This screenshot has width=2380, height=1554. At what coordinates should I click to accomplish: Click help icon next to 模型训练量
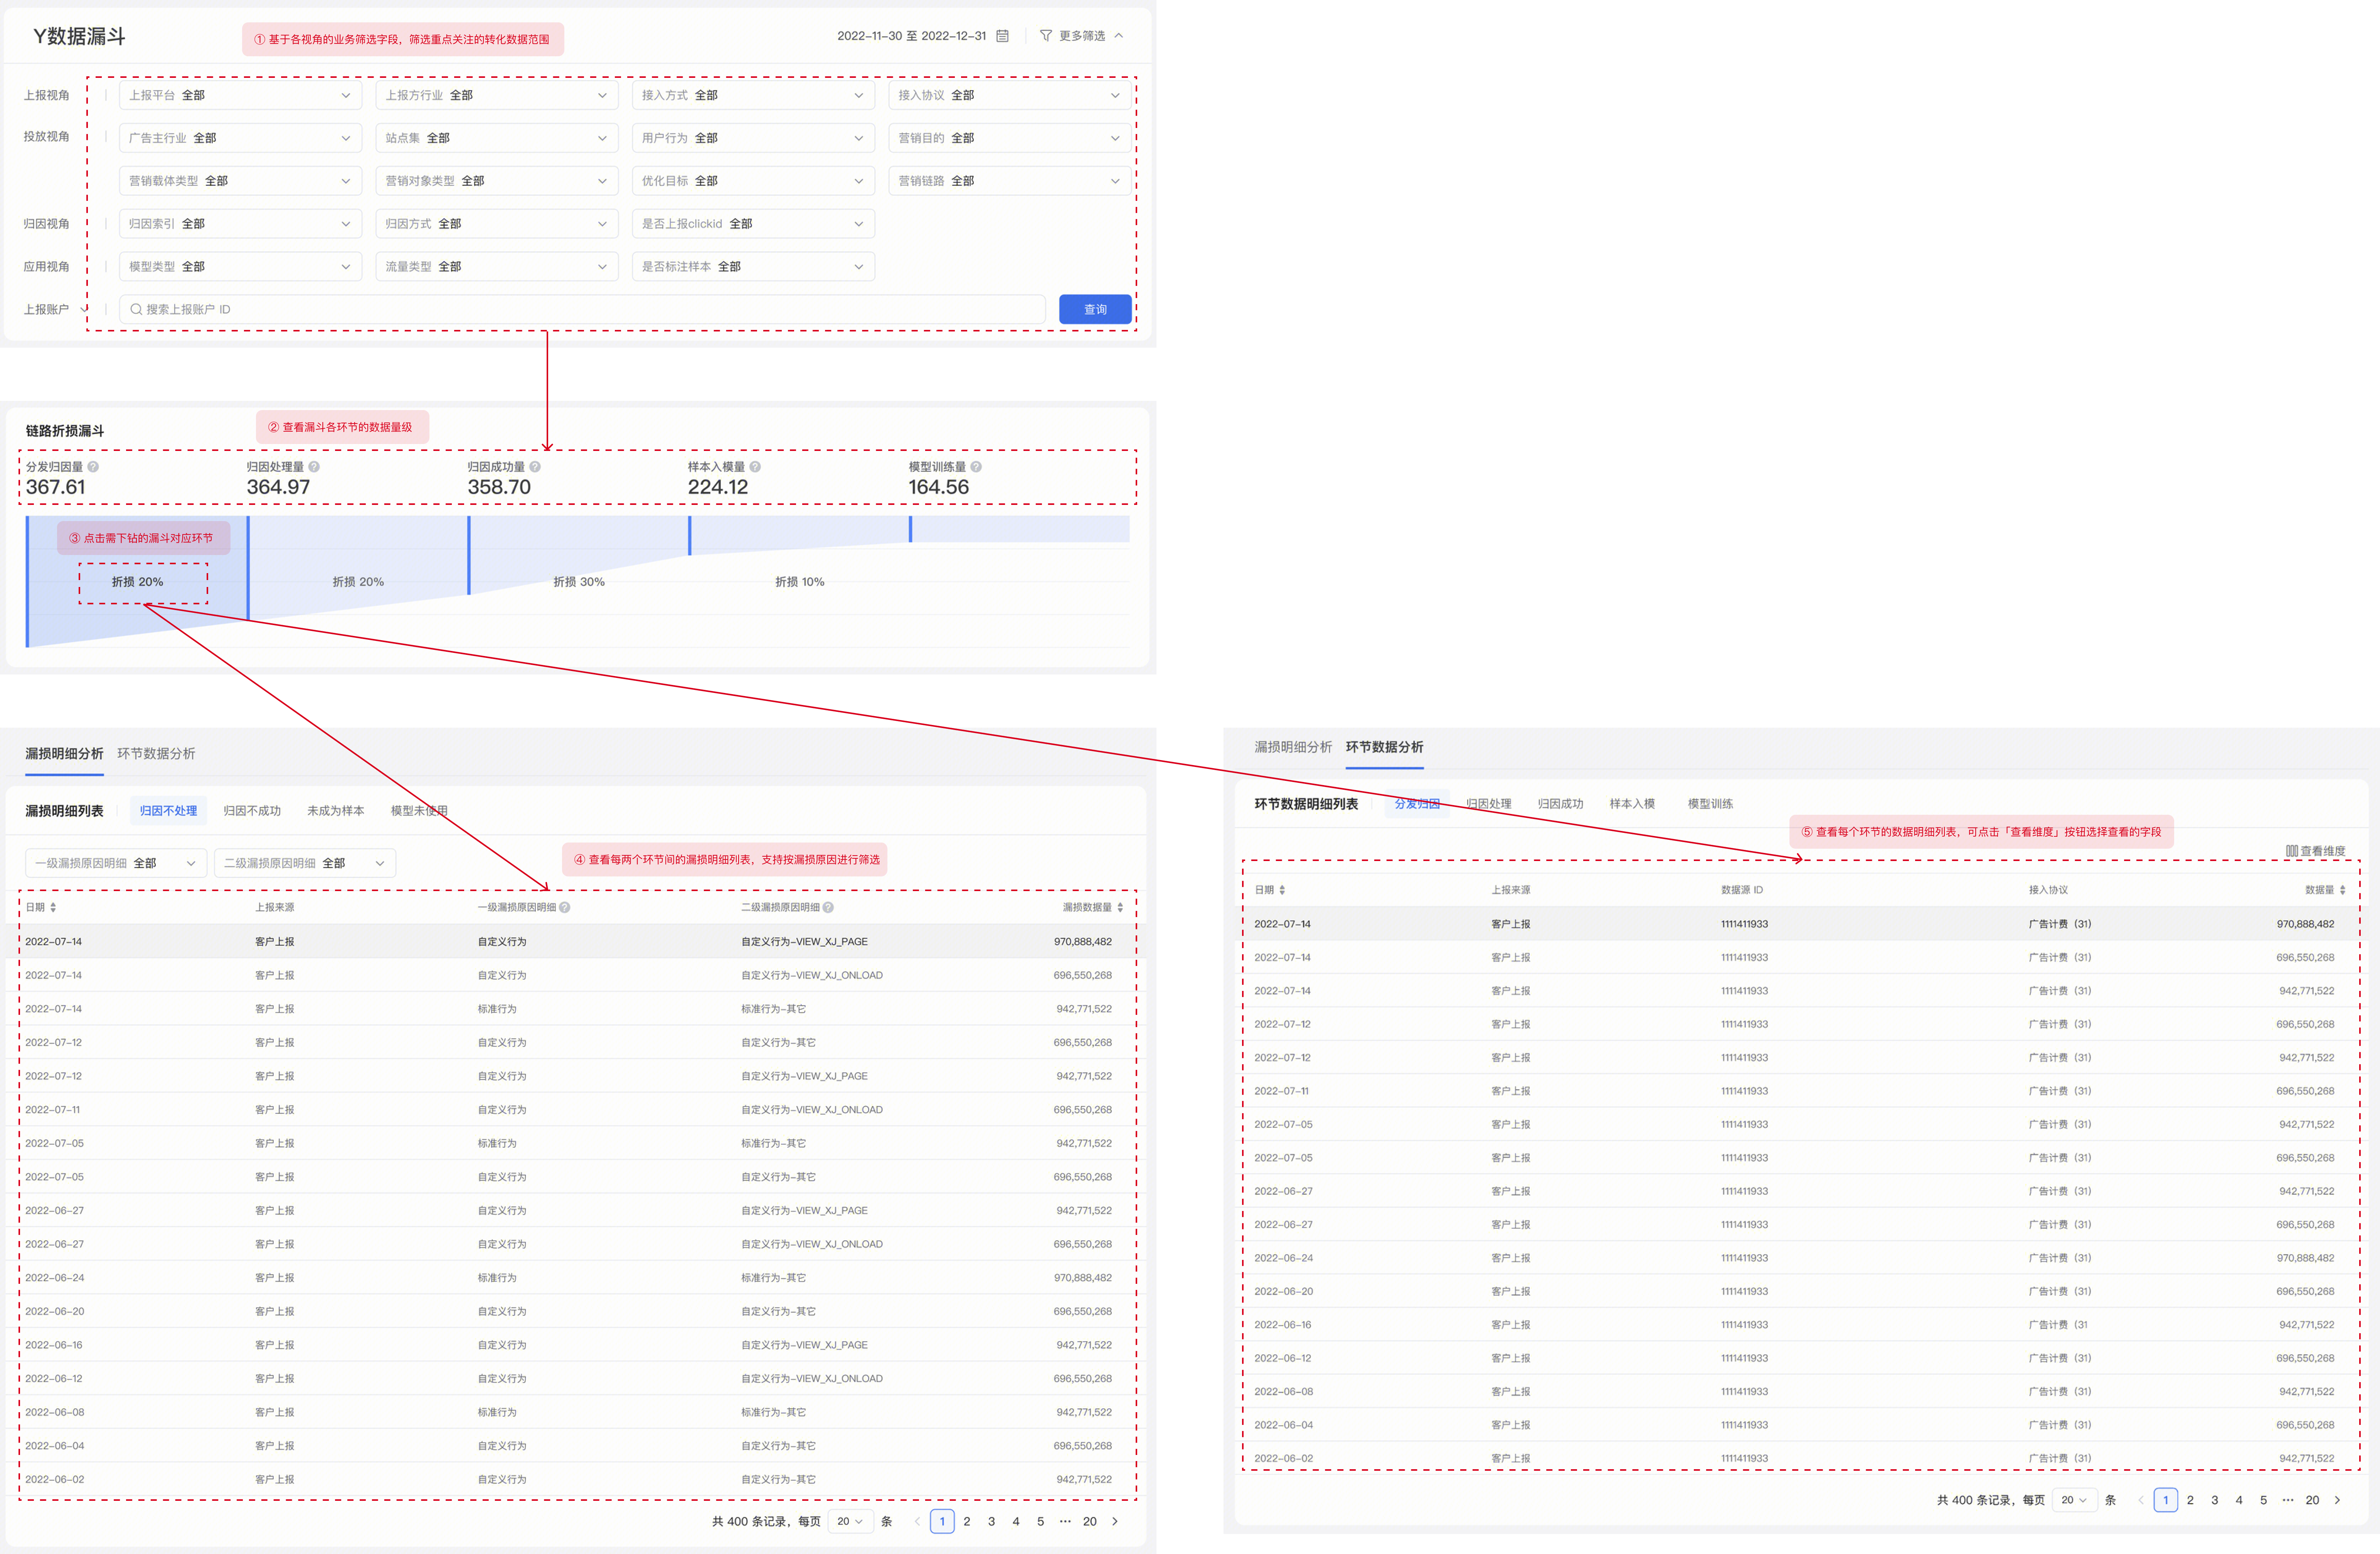(x=976, y=467)
